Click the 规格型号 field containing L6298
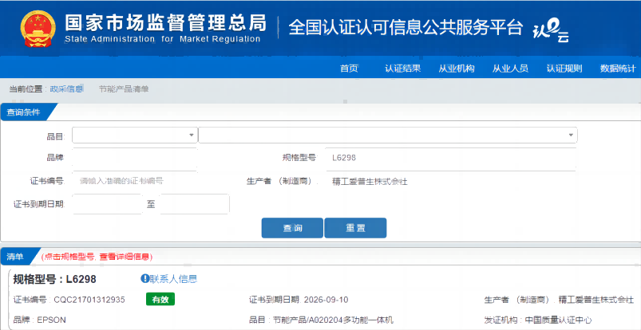Viewport: 641px width, 330px height. (x=450, y=159)
